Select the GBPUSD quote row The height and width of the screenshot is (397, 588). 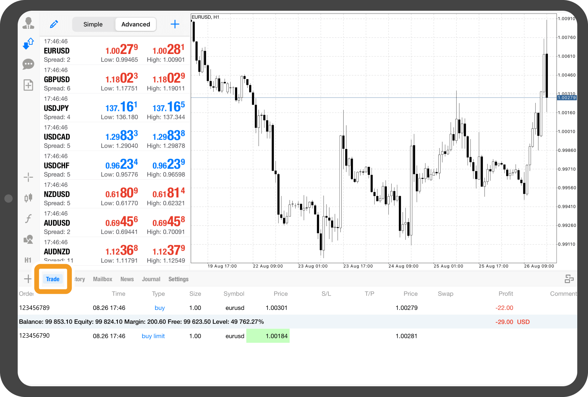tap(114, 79)
